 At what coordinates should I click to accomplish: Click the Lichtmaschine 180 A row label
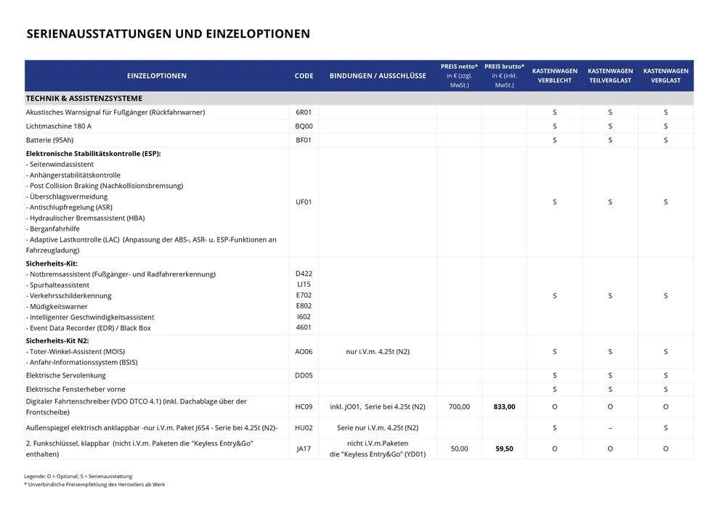click(x=59, y=126)
